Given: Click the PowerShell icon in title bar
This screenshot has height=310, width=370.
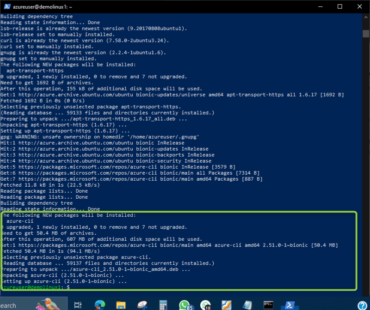Looking at the screenshot, I should click(x=7, y=6).
